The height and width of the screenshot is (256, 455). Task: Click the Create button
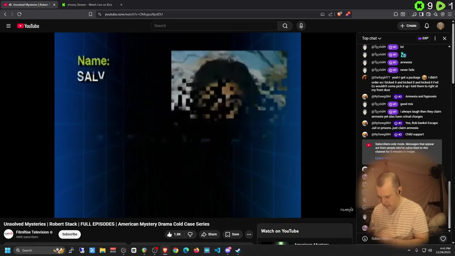coord(408,26)
